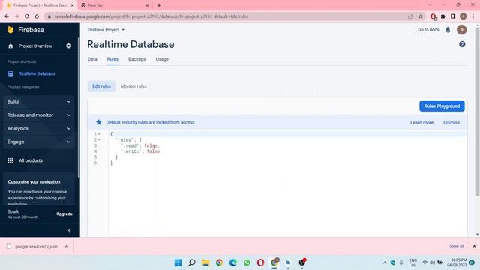
Task: Show hidden system tray icons
Action: [x=385, y=262]
